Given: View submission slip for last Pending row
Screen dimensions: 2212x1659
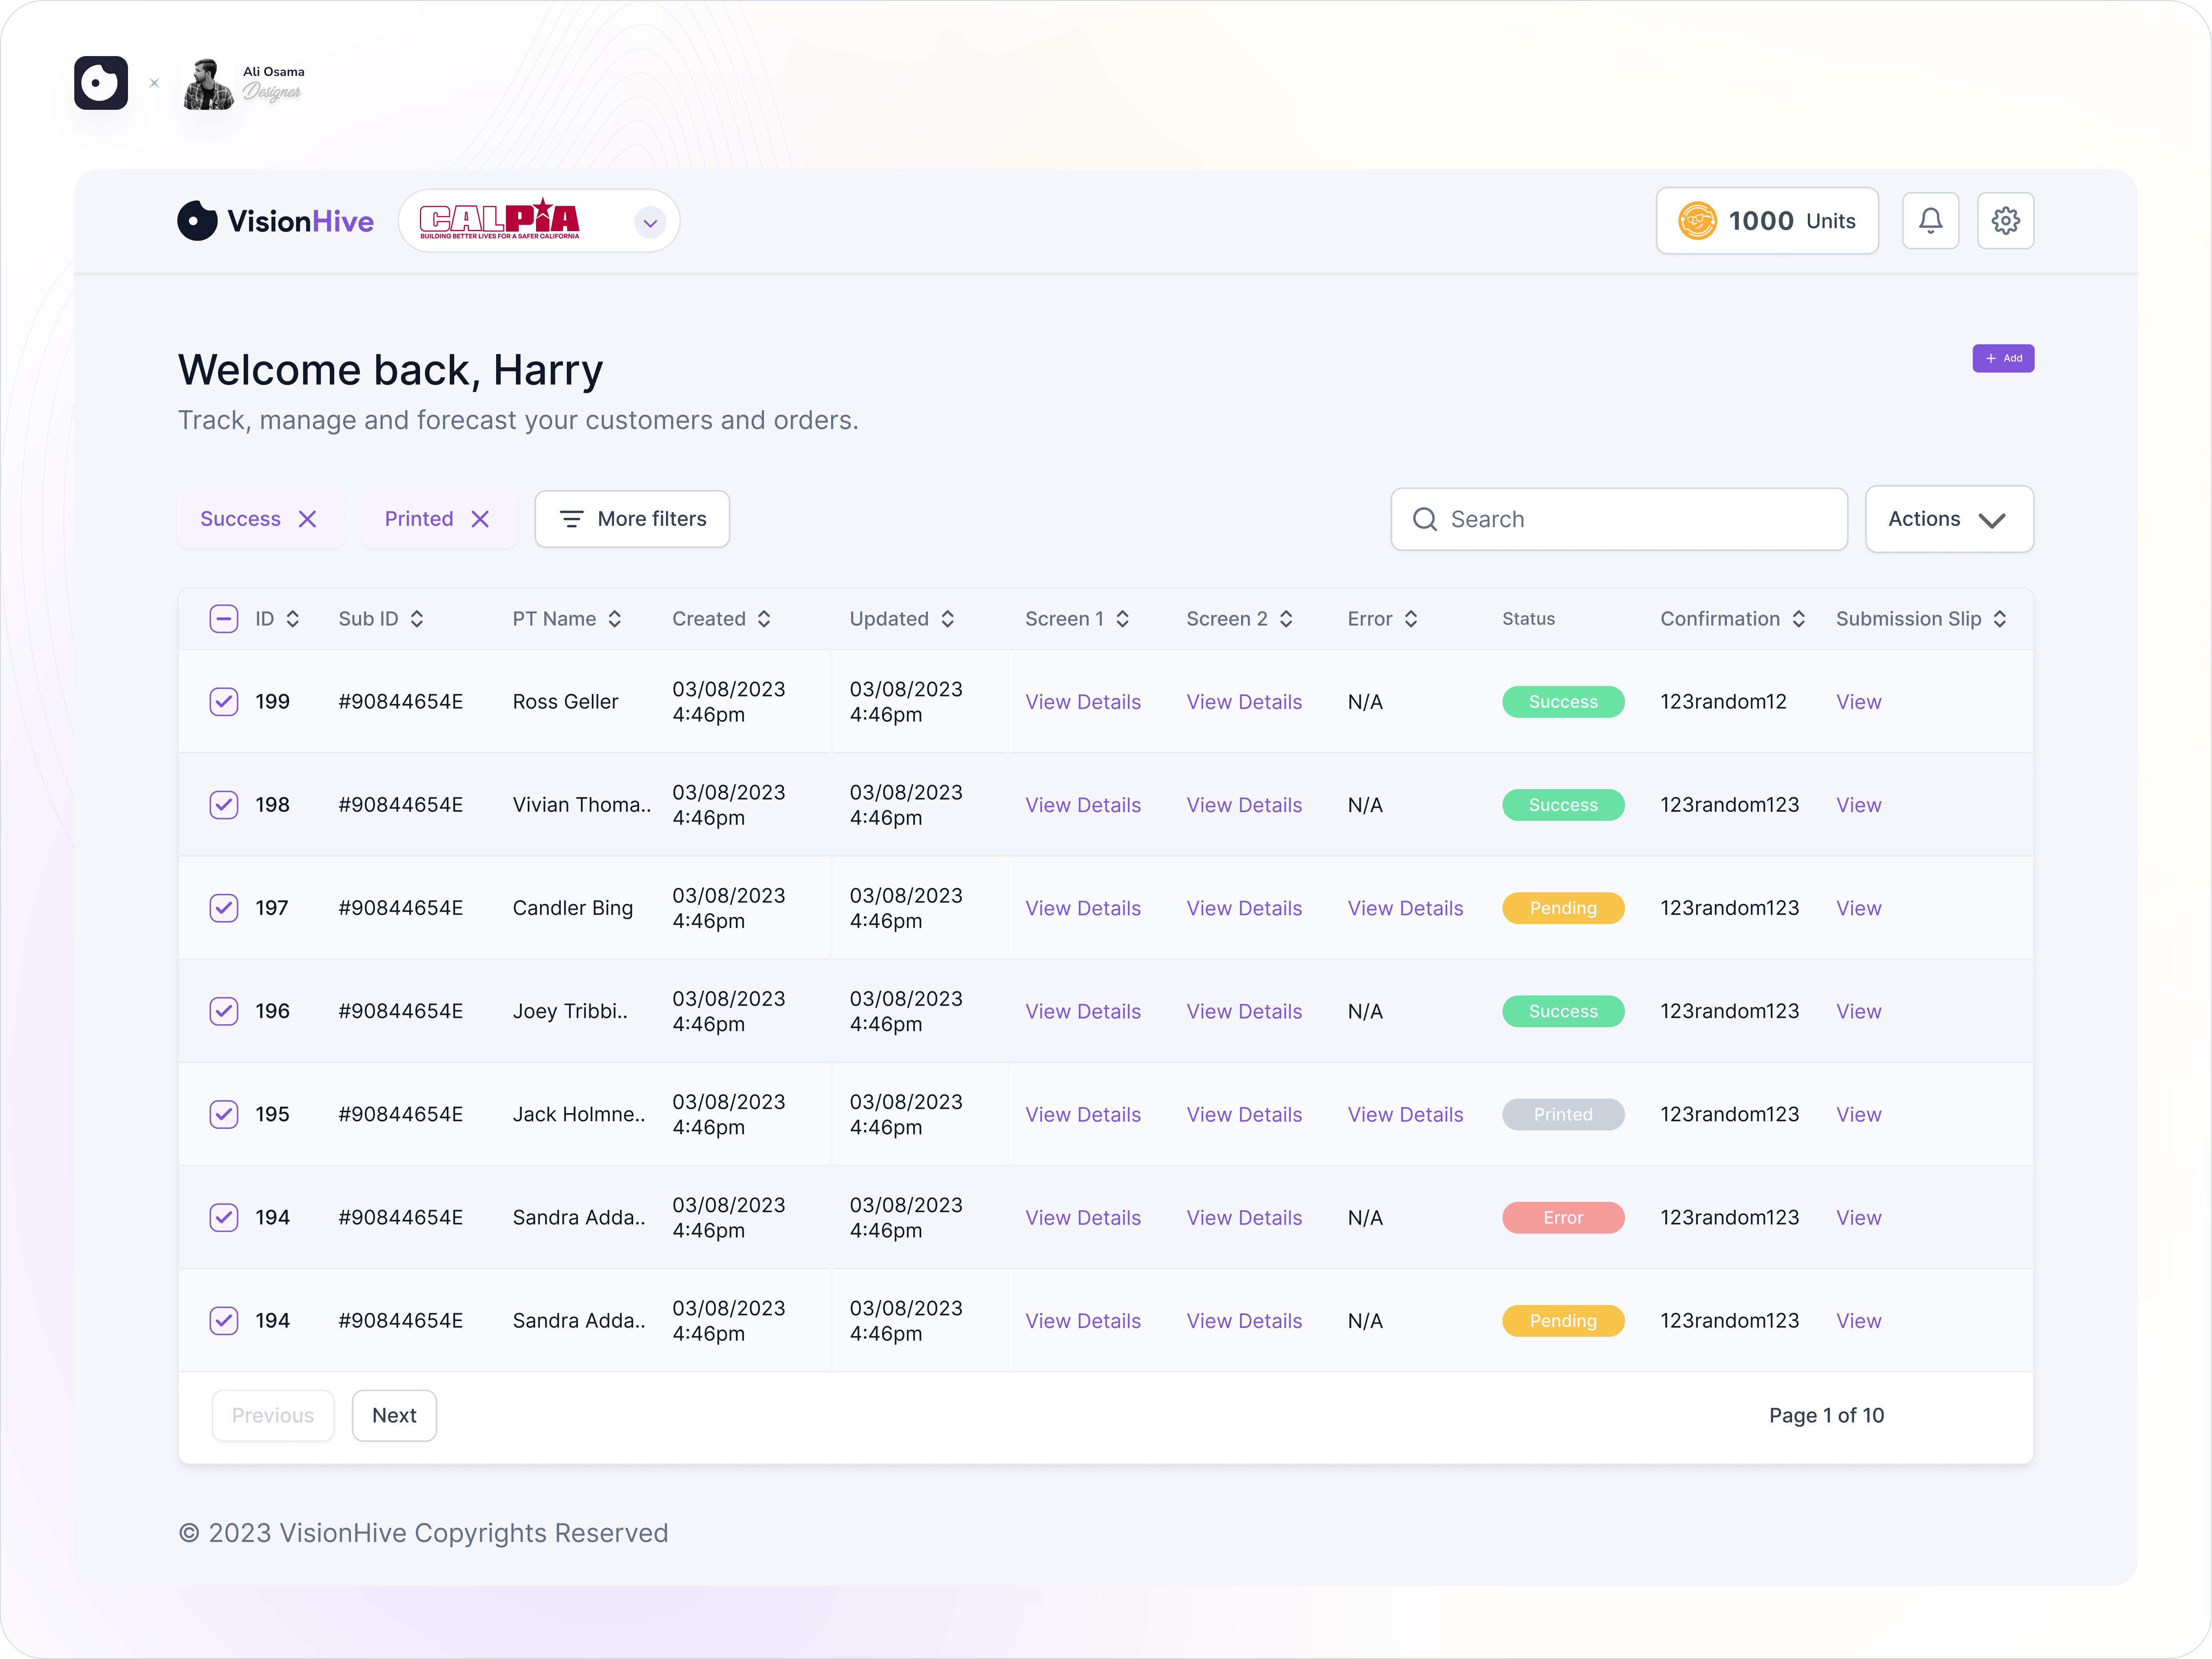Looking at the screenshot, I should pos(1858,1320).
